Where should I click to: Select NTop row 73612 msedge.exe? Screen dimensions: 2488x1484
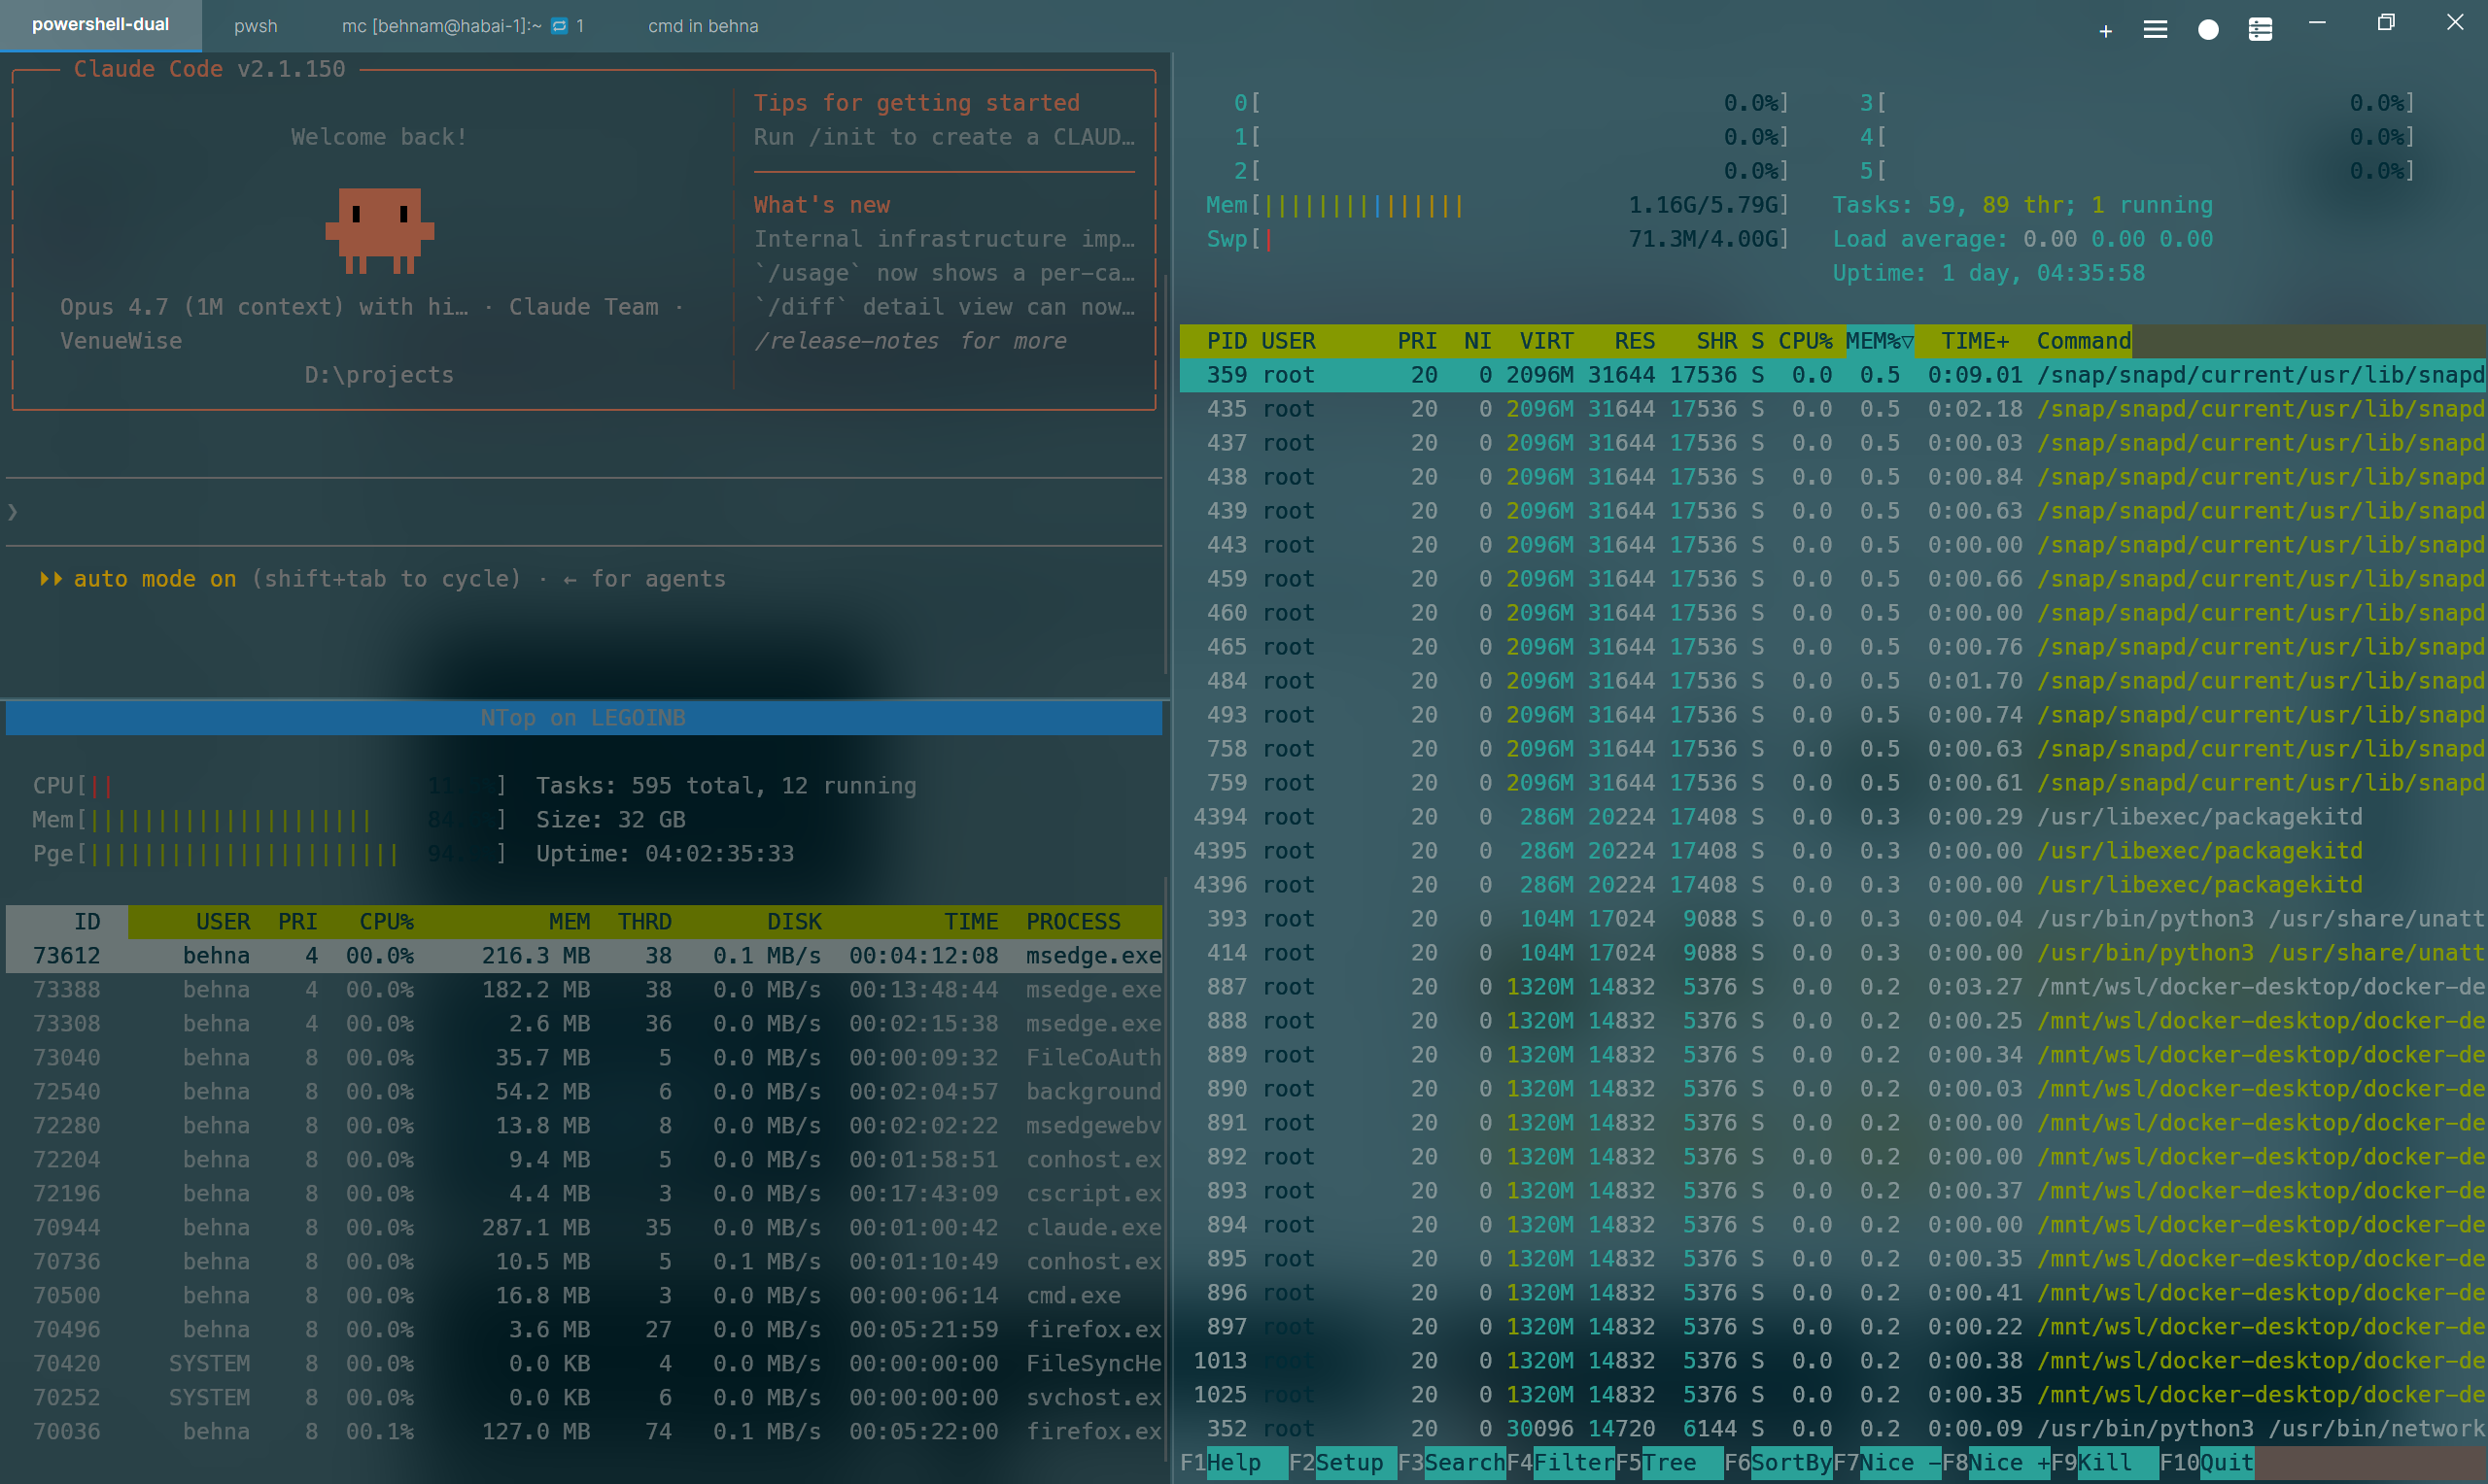[x=584, y=955]
